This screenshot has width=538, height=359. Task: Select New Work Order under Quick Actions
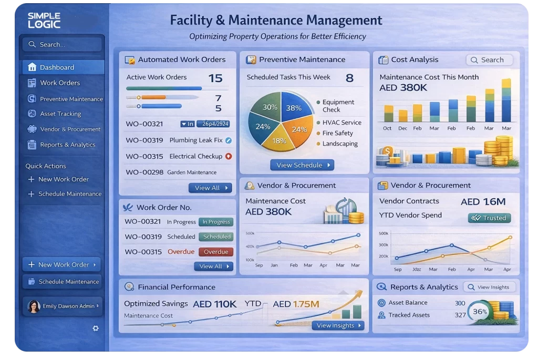63,179
